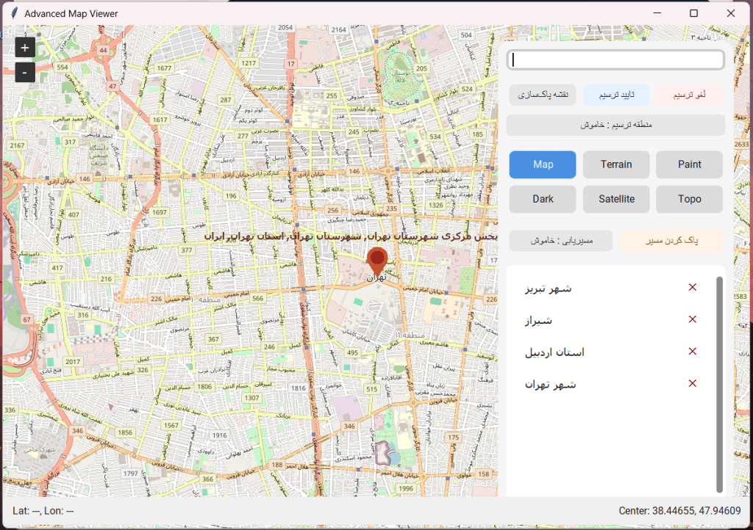The width and height of the screenshot is (753, 530).
Task: Switch to Terrain map layer
Action: [x=616, y=164]
